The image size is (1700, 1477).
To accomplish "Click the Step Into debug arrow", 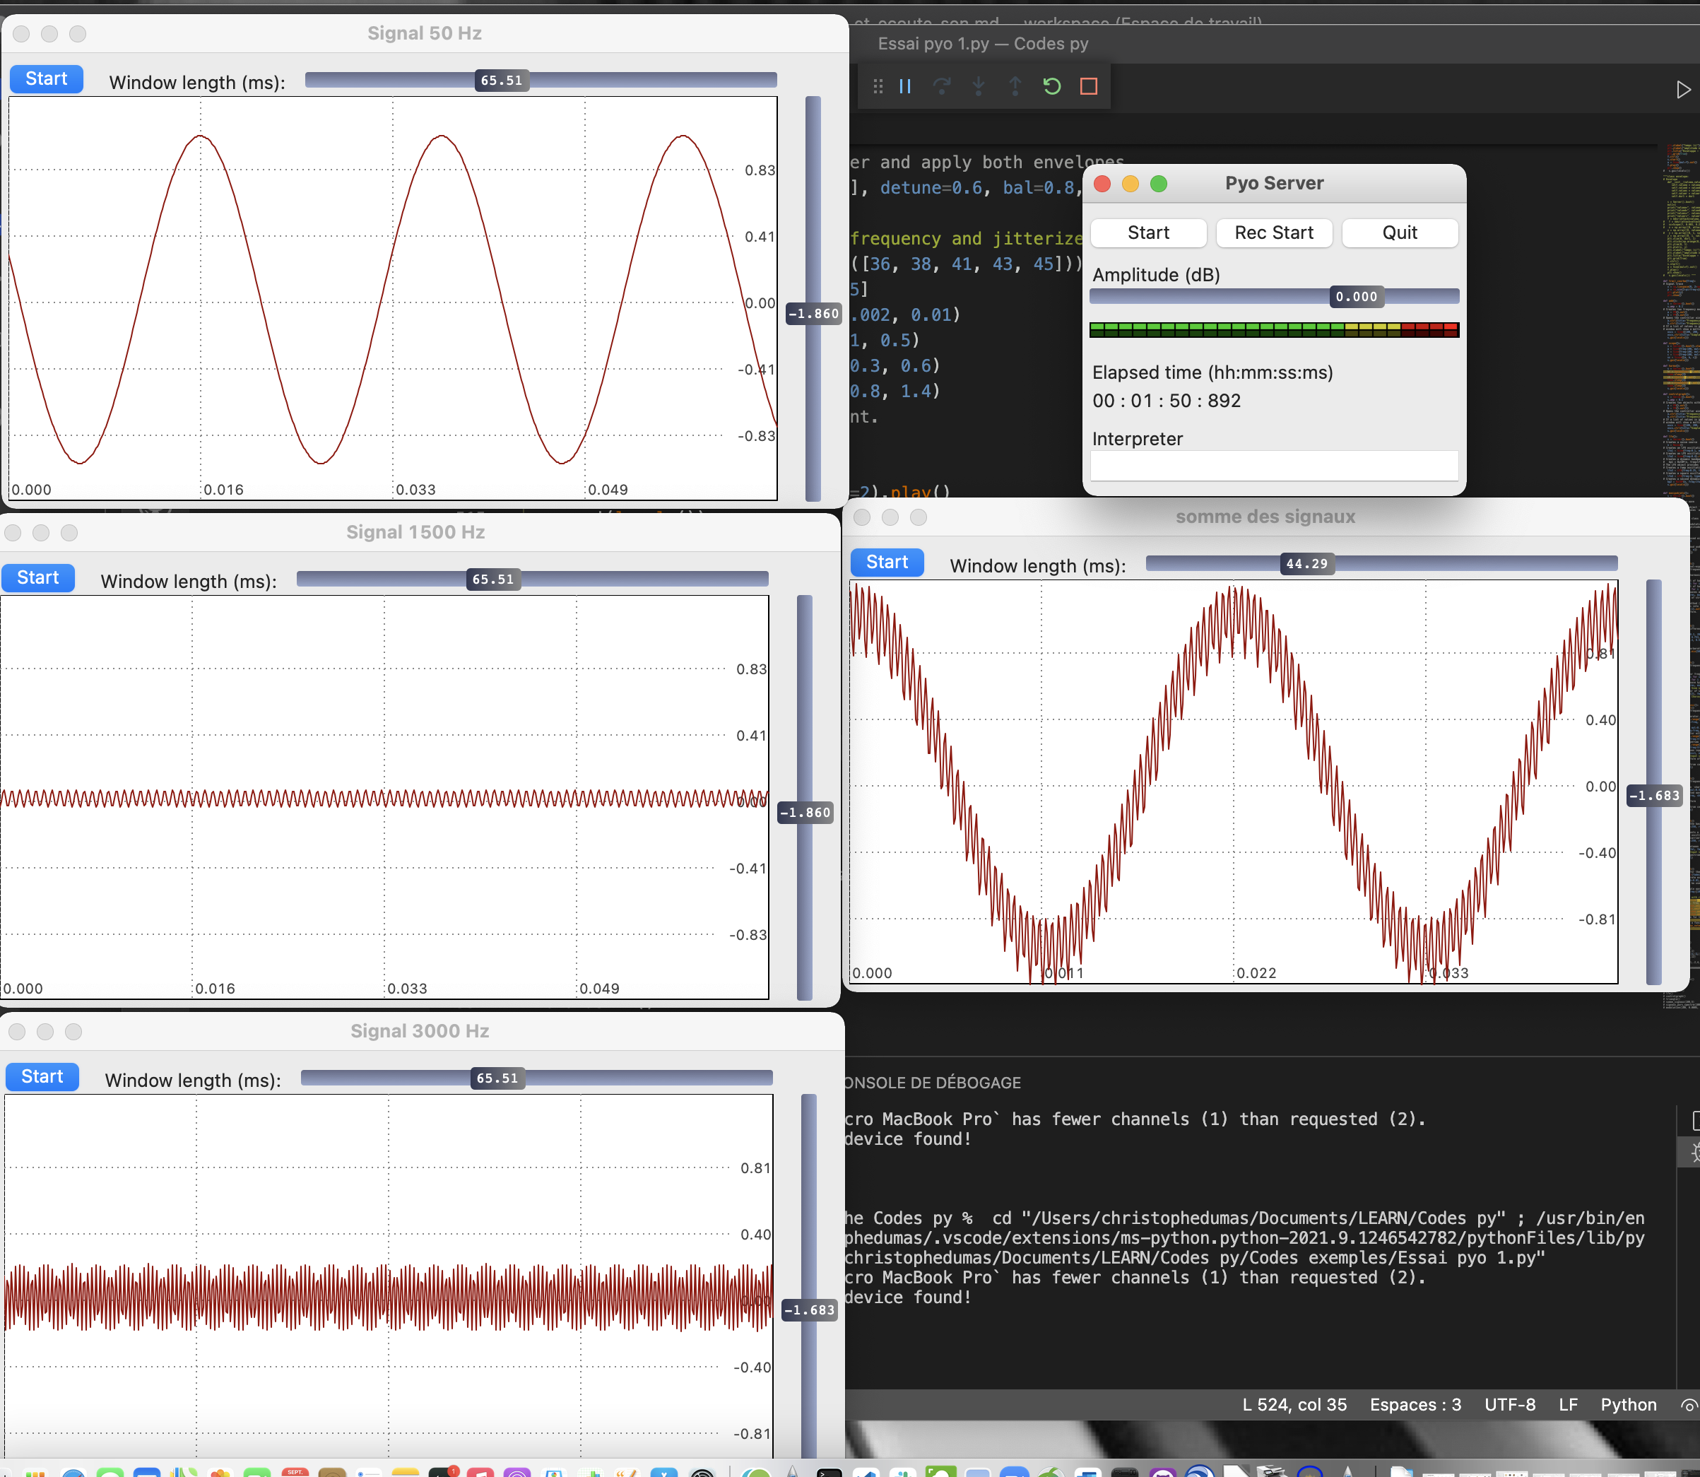I will pyautogui.click(x=978, y=86).
